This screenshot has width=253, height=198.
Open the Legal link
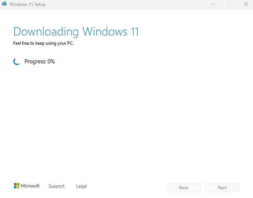coord(82,186)
